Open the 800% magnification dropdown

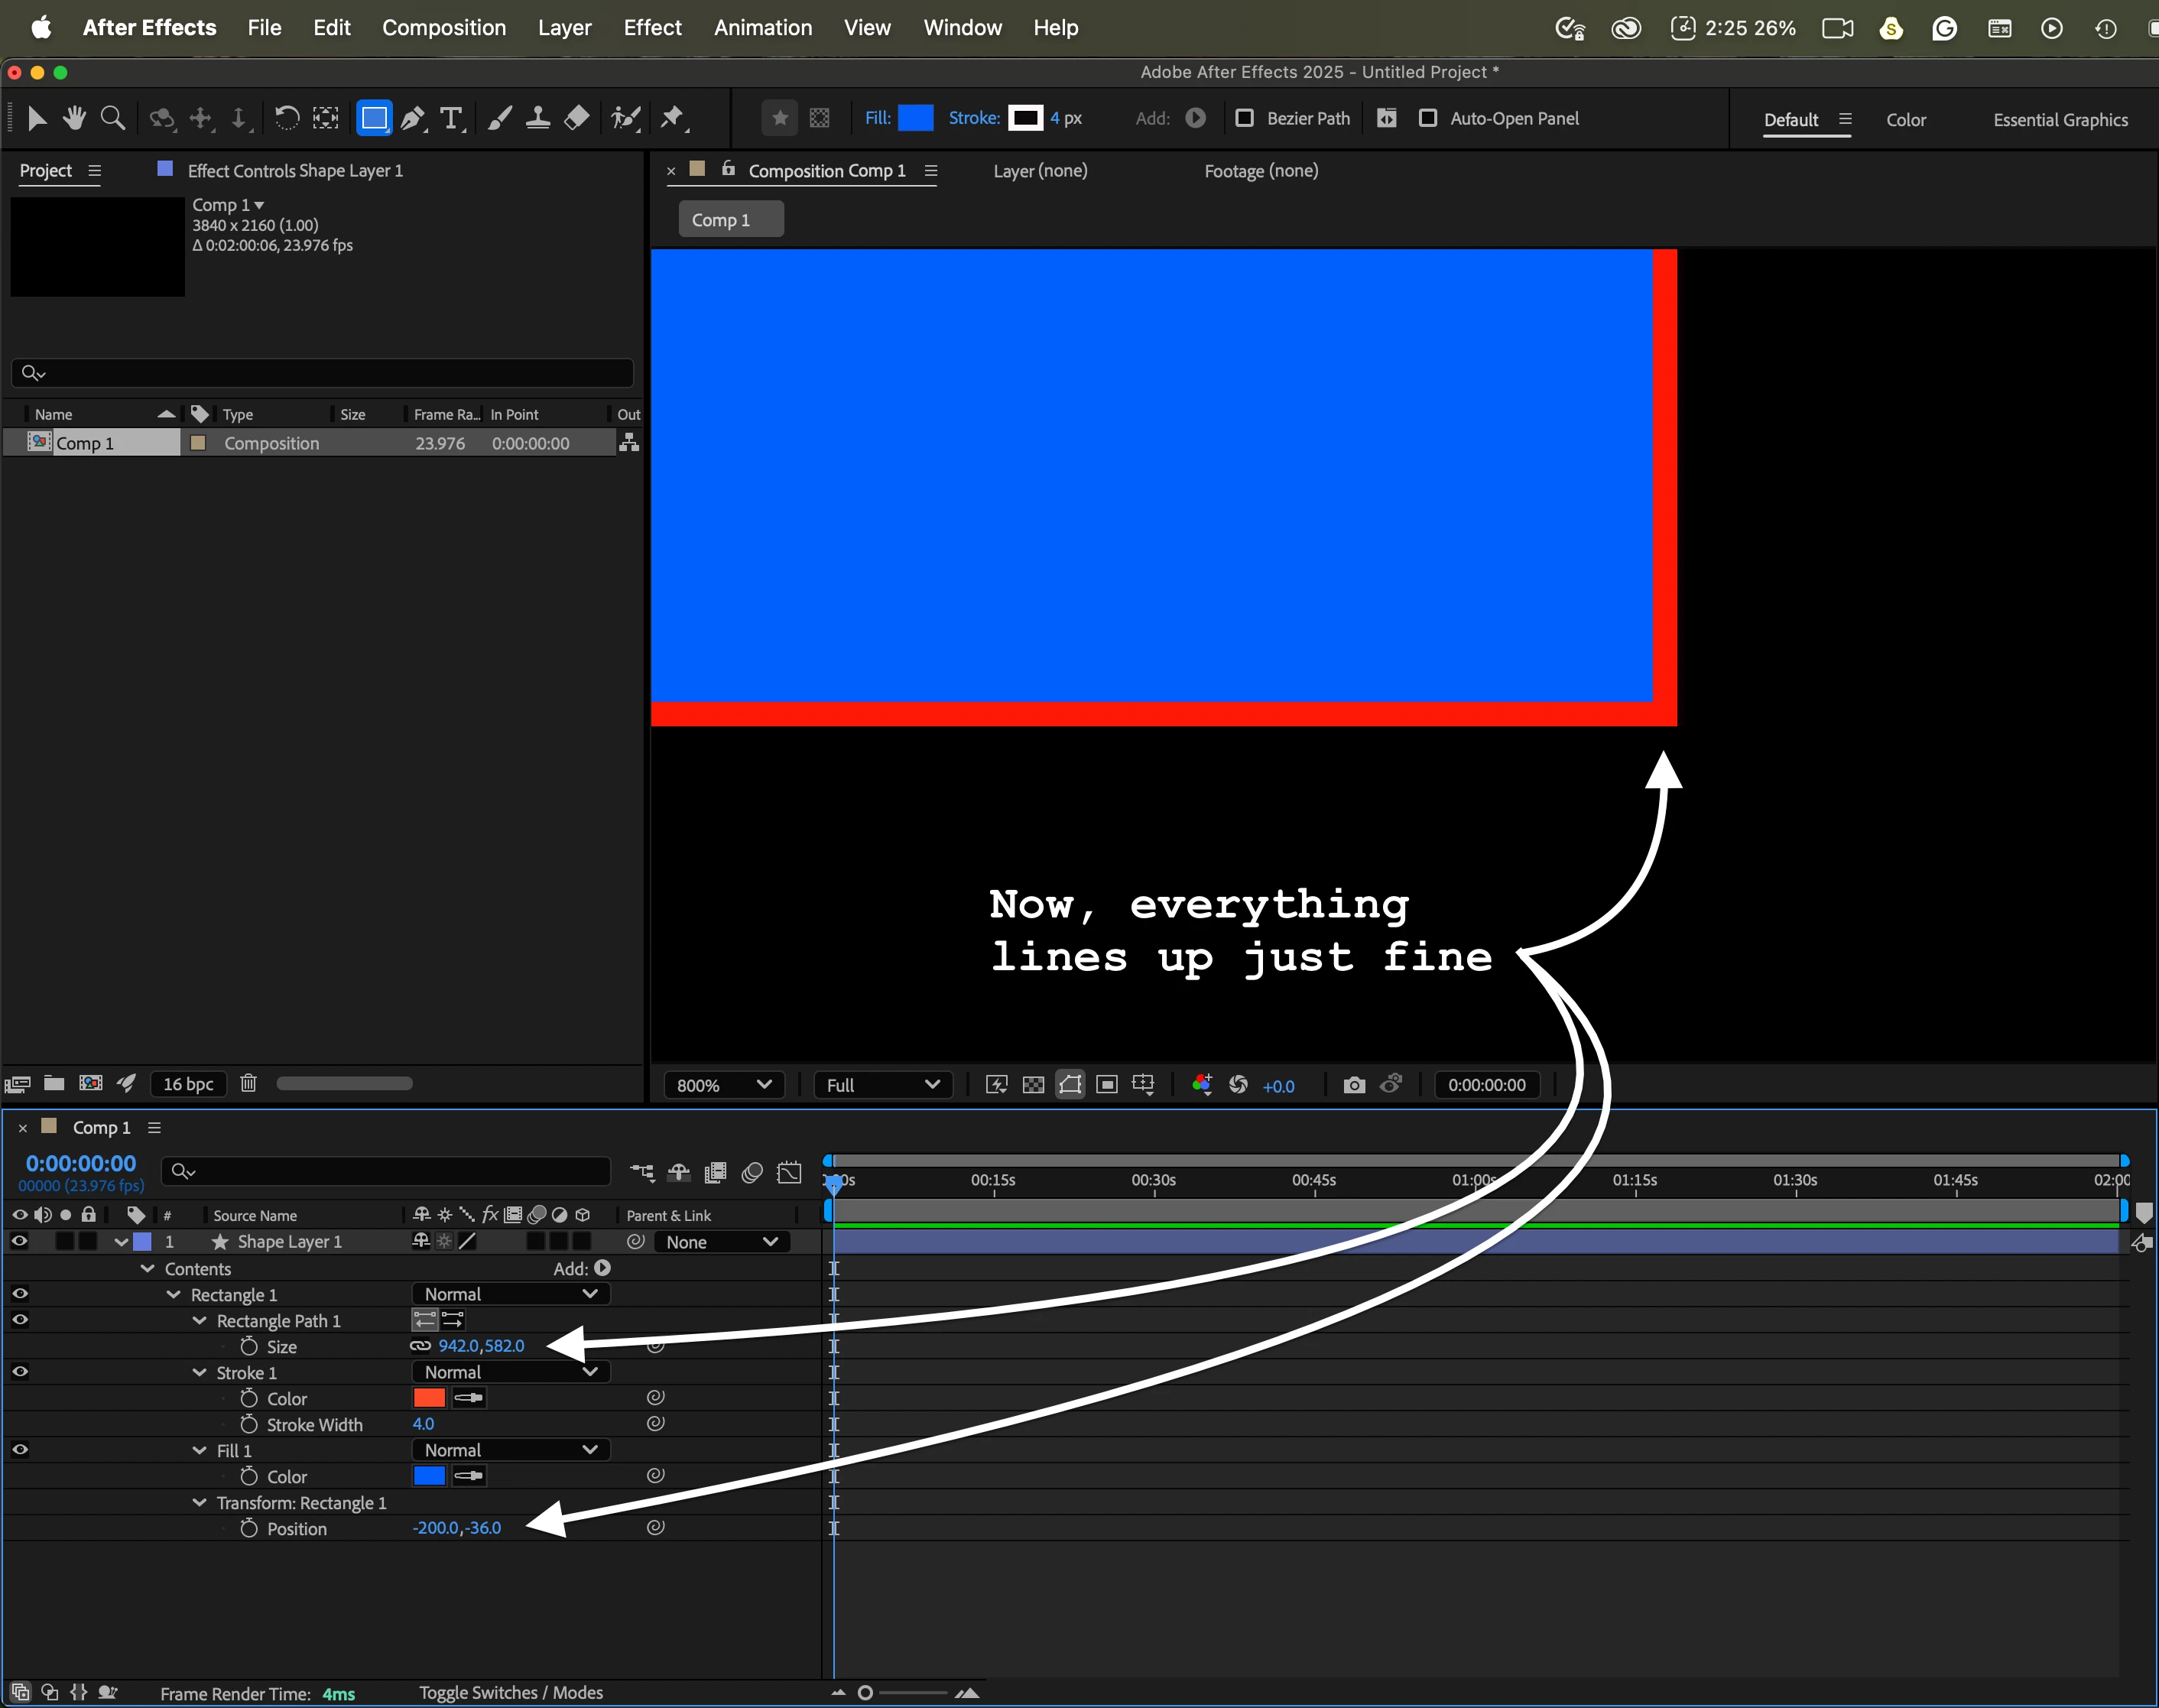(723, 1085)
